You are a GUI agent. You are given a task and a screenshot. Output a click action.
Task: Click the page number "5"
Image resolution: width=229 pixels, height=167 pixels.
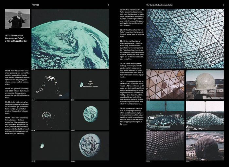tap(223, 5)
